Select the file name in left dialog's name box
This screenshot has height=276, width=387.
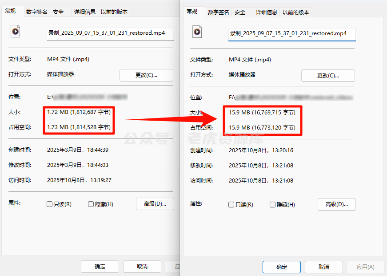(x=110, y=33)
